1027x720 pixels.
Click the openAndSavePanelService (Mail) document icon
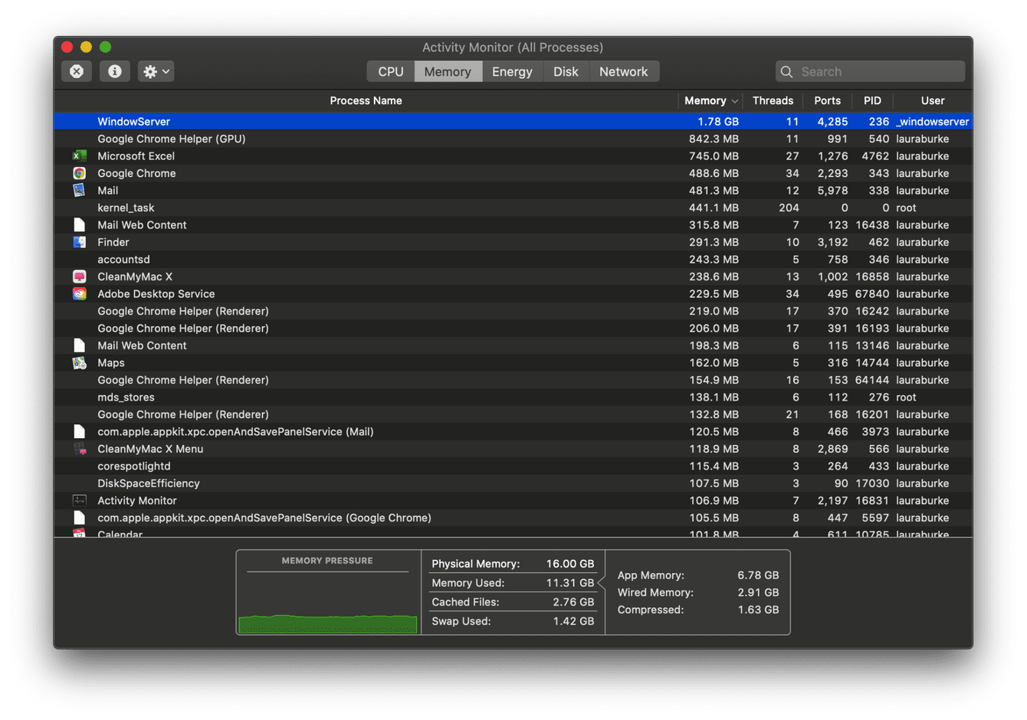pyautogui.click(x=79, y=431)
